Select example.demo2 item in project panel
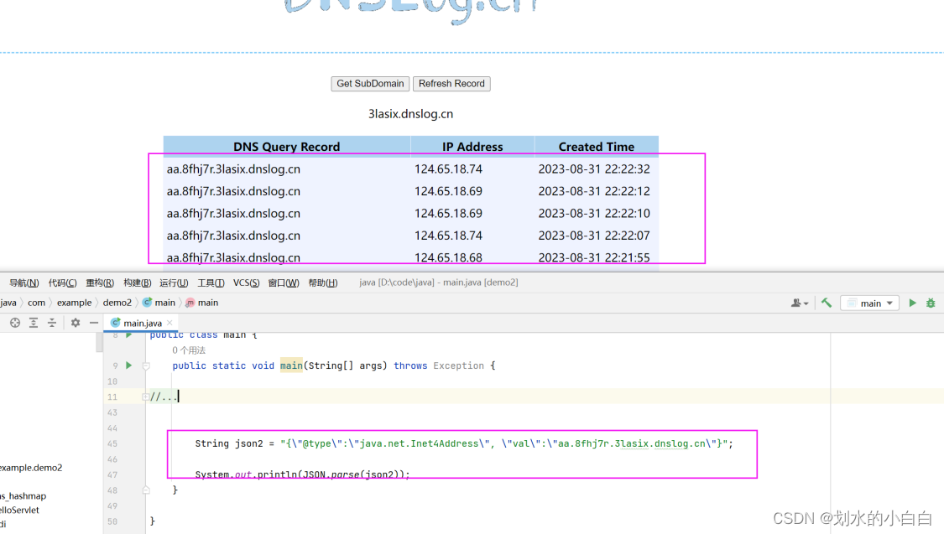 (x=31, y=467)
